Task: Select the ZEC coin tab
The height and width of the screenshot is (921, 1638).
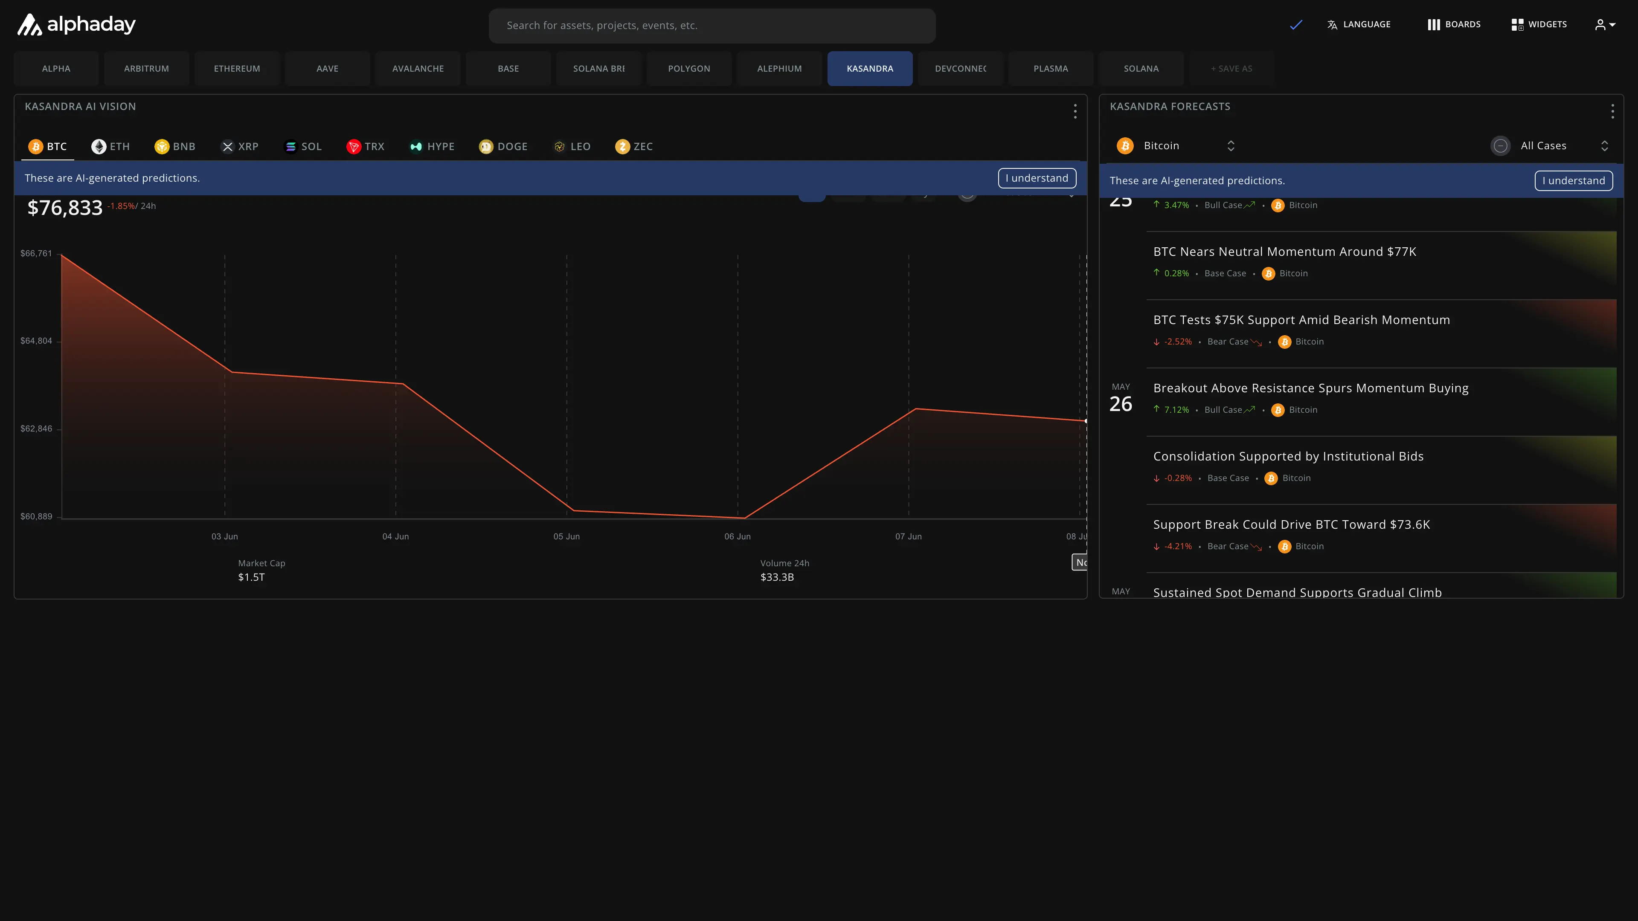Action: tap(634, 147)
